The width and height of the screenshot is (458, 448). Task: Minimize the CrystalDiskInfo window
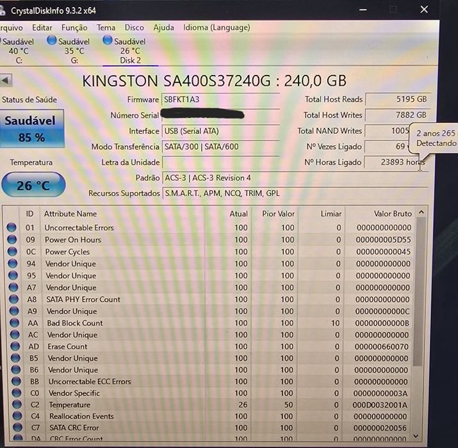pos(363,10)
